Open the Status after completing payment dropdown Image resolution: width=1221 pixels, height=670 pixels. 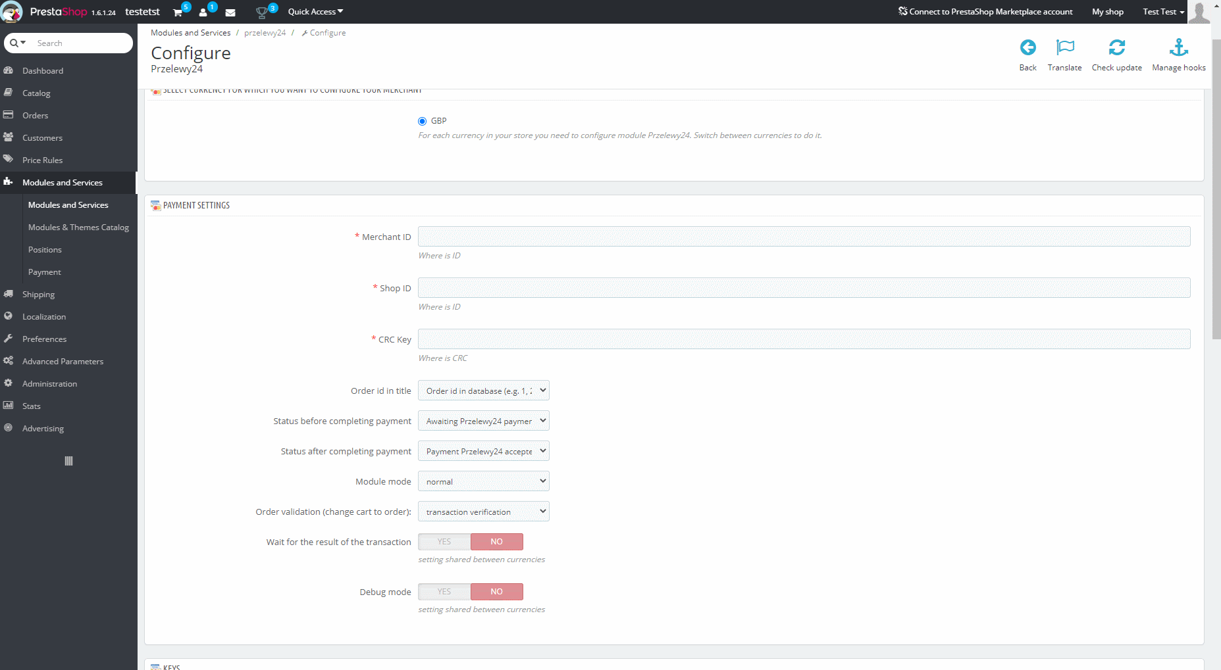tap(483, 450)
